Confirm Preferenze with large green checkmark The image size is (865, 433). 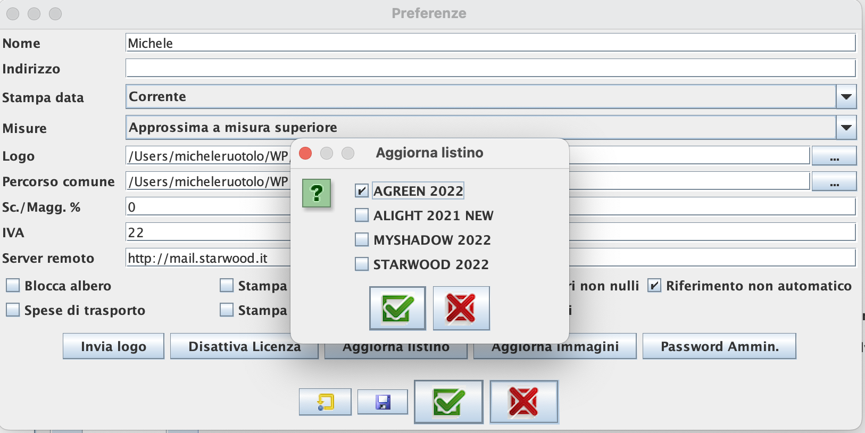448,402
